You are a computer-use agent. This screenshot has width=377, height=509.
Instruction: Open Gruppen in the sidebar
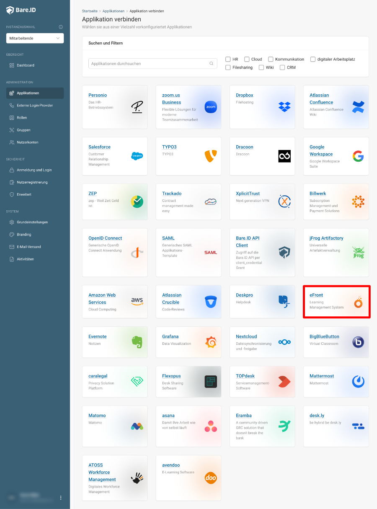(35, 130)
